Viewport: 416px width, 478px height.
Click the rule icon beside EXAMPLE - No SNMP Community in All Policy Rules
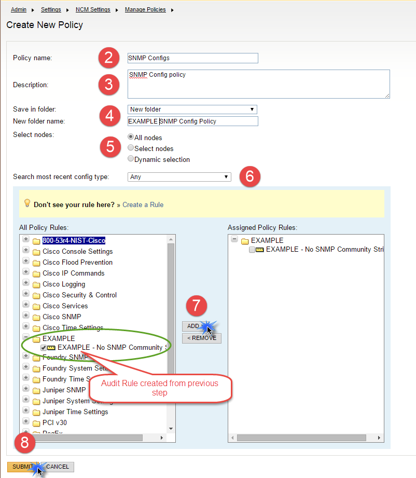(51, 348)
